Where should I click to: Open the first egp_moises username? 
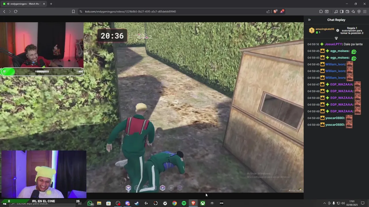(x=340, y=51)
